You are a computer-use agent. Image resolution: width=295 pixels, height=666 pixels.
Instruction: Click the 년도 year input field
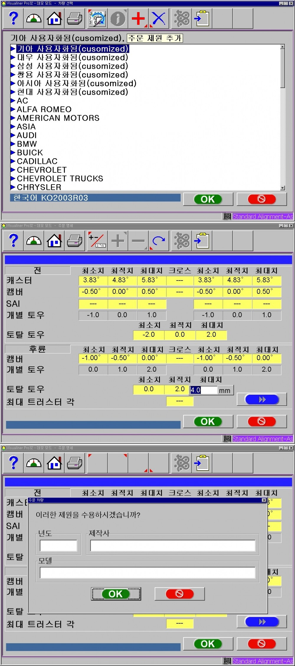58,546
